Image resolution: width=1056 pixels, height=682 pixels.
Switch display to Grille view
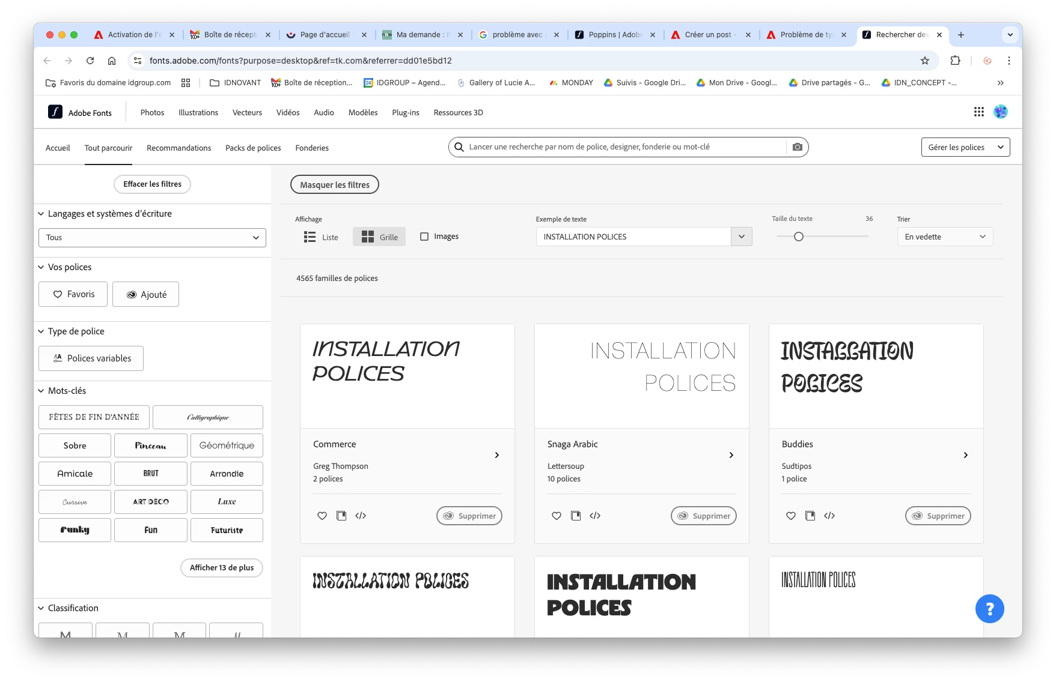(x=379, y=237)
